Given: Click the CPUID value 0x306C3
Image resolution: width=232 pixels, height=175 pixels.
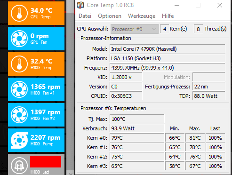Looking at the screenshot, I should (126, 96).
